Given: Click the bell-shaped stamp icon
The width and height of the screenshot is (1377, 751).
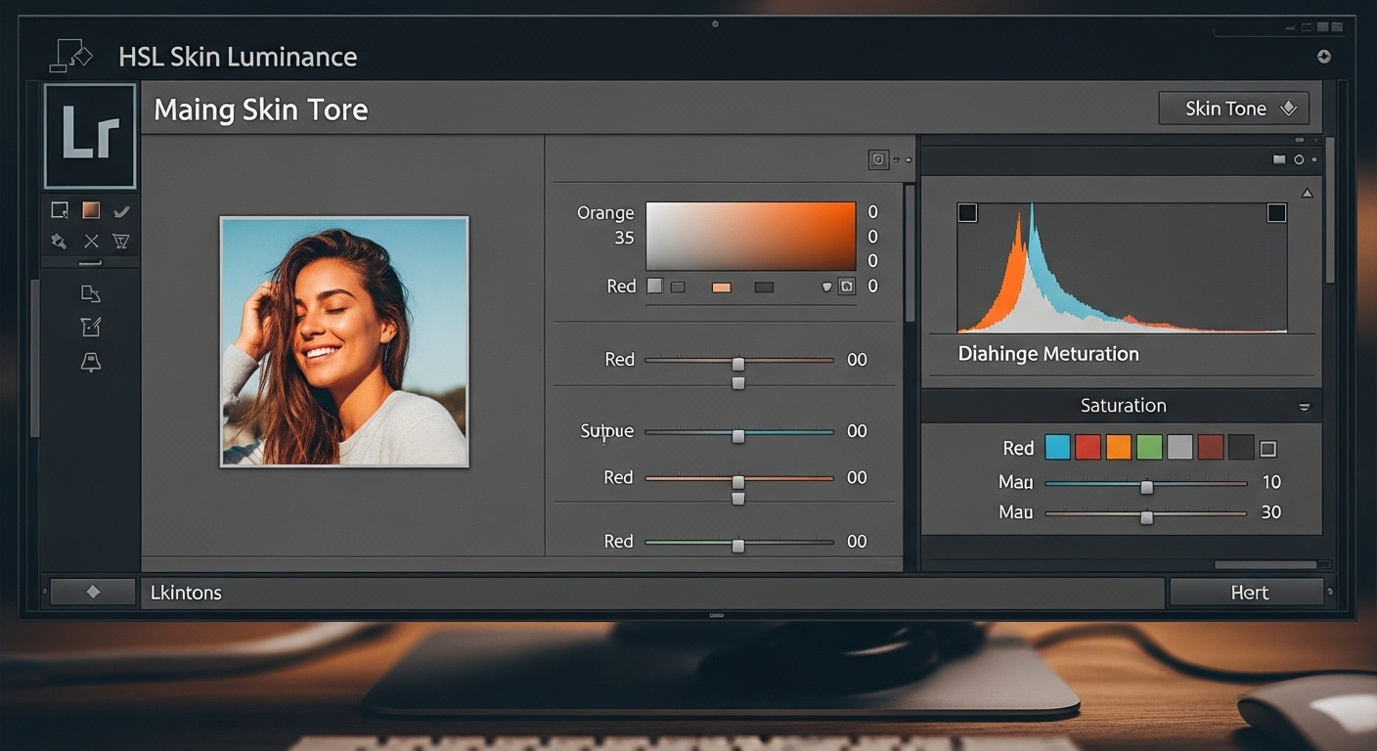Looking at the screenshot, I should [91, 362].
